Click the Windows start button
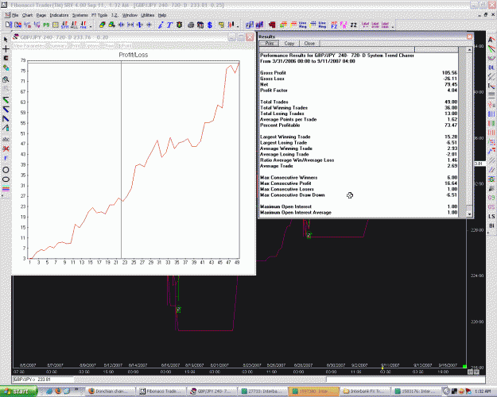Image resolution: width=497 pixels, height=397 pixels. pyautogui.click(x=18, y=391)
